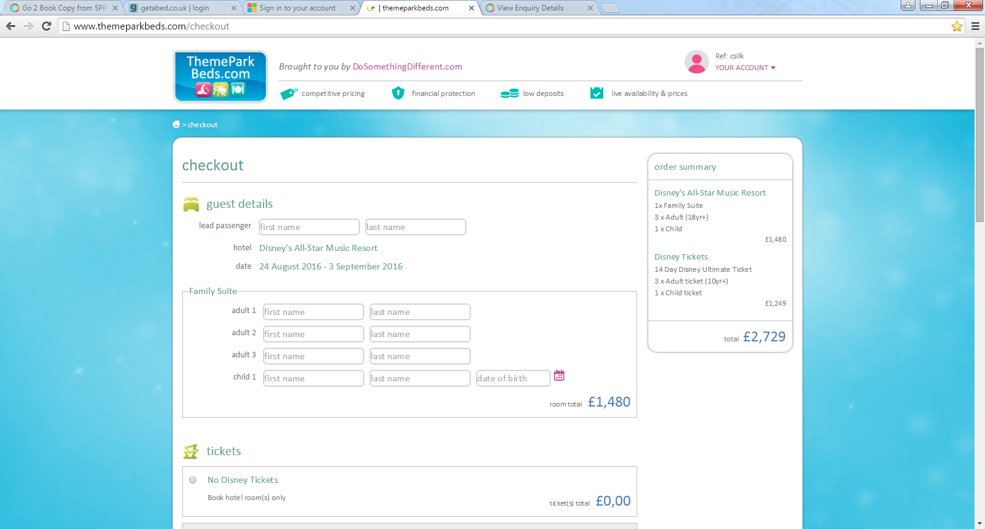Click the child 1 last name field
The image size is (985, 529).
pyautogui.click(x=420, y=378)
